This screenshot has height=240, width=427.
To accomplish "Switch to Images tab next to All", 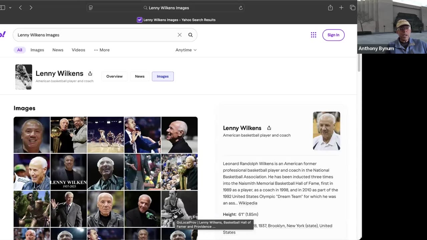I will click(x=37, y=50).
